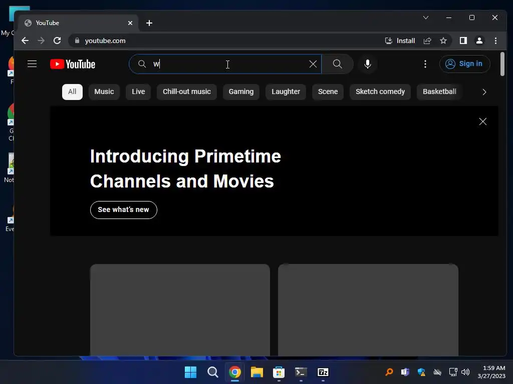Filter by the Sketch comedy chip

(x=380, y=92)
